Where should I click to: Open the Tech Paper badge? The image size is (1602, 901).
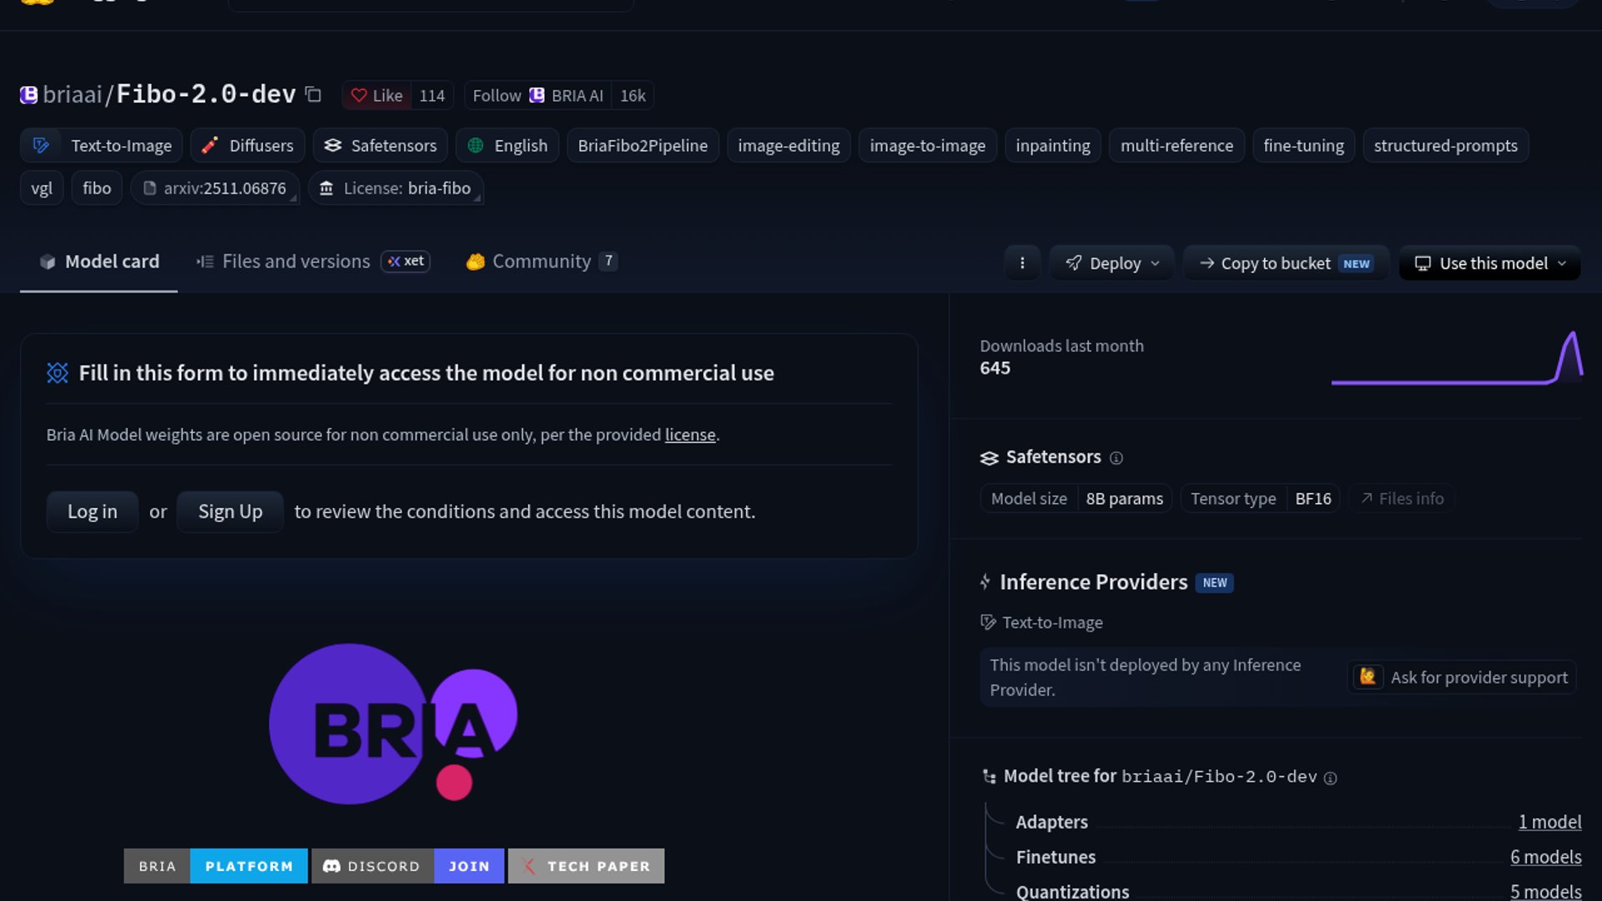pos(587,866)
